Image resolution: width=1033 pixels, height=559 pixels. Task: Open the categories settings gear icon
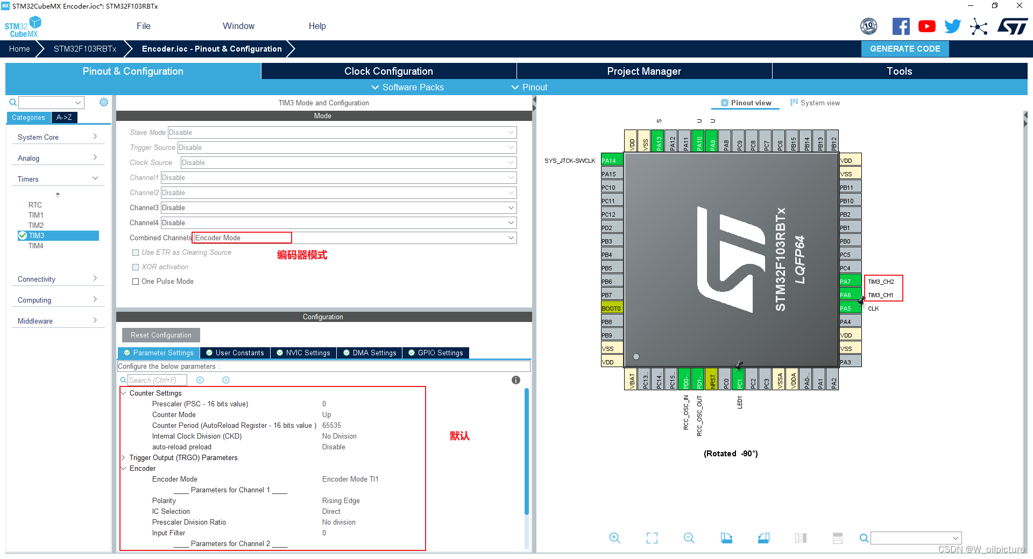(x=104, y=102)
